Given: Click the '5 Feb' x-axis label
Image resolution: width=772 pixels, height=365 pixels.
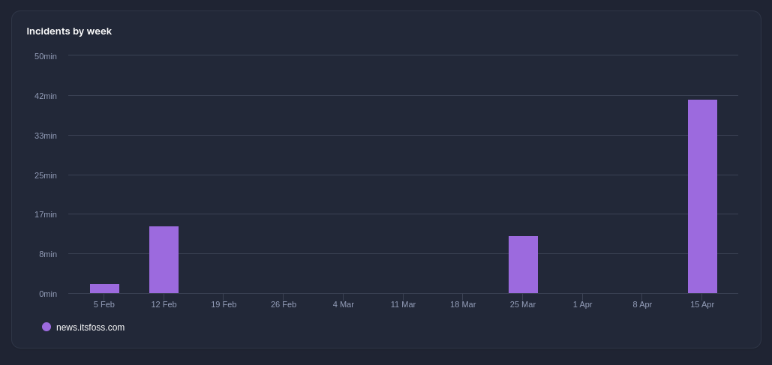Looking at the screenshot, I should 104,304.
